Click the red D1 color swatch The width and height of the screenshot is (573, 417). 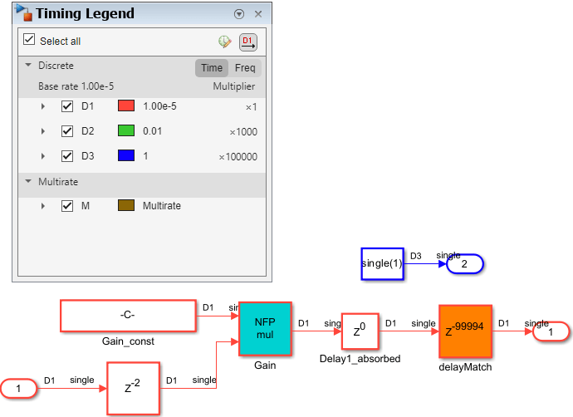point(126,106)
